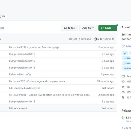Viewport: 131px width, 131px height.
Task: Open commit 'Fix issue #1134' message
Action: pos(34,47)
